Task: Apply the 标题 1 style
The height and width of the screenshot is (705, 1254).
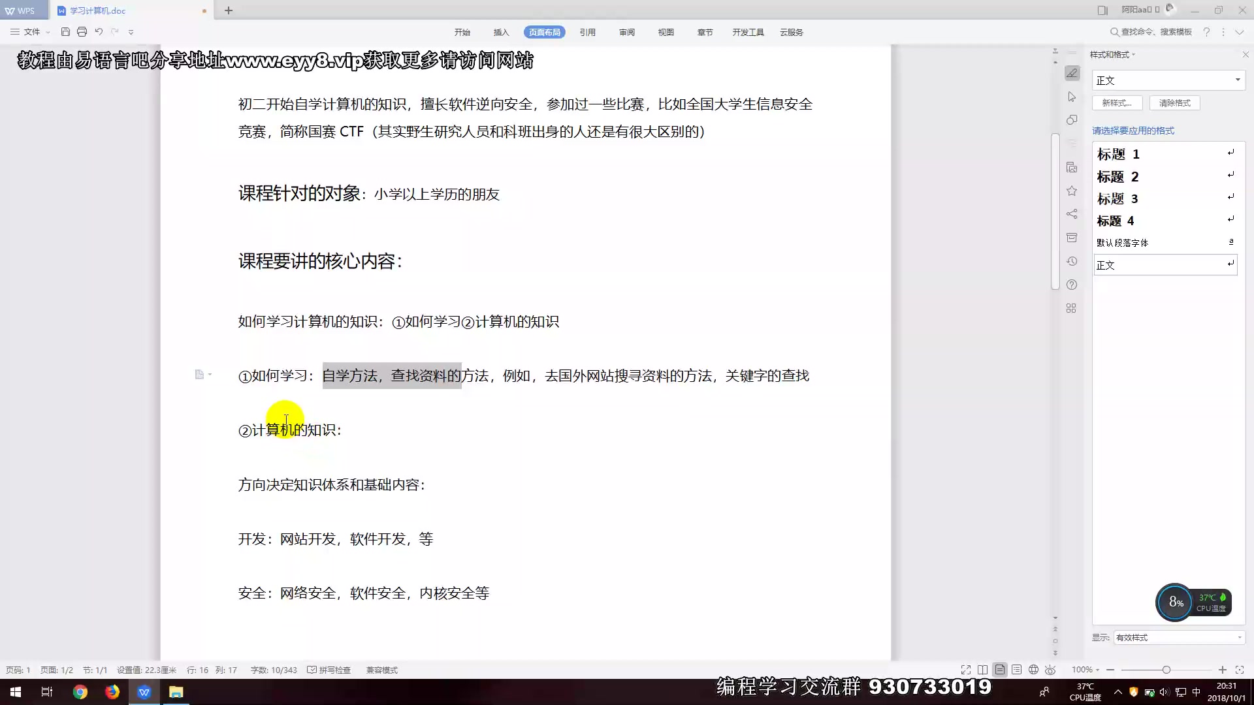Action: [1166, 154]
